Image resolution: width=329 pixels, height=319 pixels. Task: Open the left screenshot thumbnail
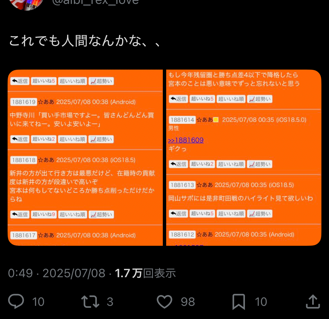85,158
